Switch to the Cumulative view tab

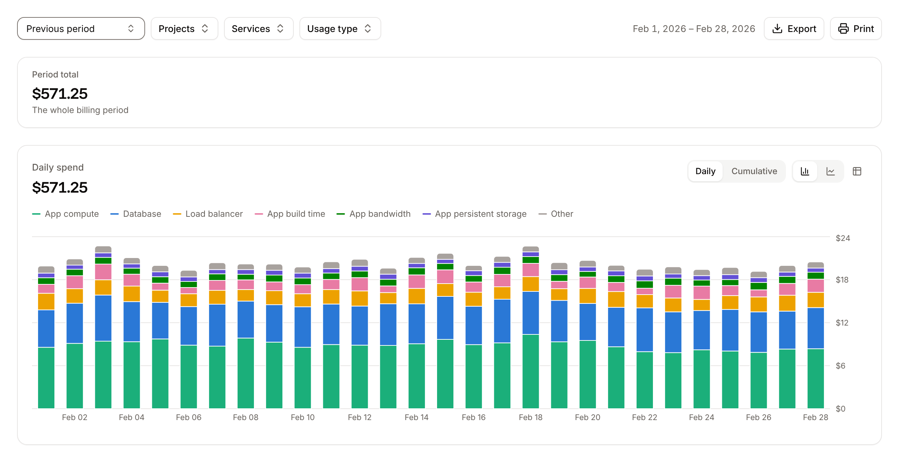754,171
